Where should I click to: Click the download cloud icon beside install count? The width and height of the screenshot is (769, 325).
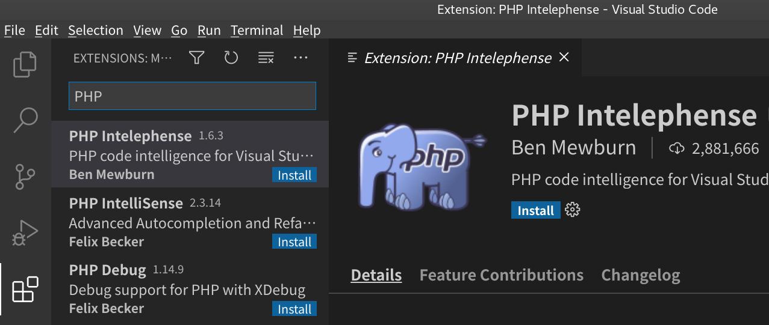(677, 148)
